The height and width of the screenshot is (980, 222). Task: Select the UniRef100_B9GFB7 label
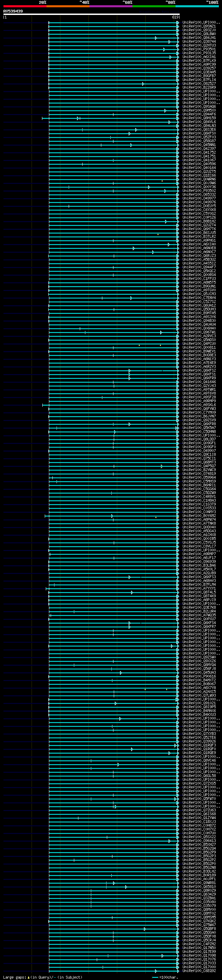click(x=199, y=76)
